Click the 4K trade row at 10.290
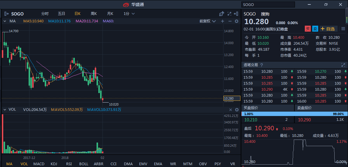Image resolution: width=348 pixels, height=167 pixels. (268, 89)
